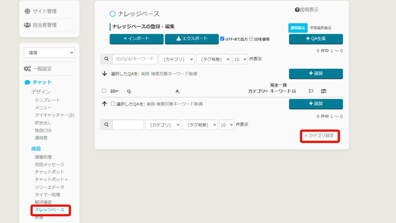Click the top search magnifier icon
Viewport: 396px width, 223px height.
coord(107,59)
